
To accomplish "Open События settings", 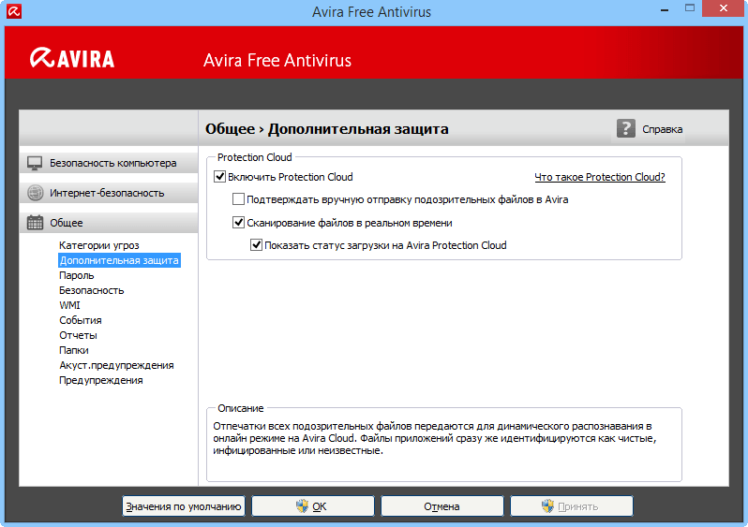I will [81, 320].
